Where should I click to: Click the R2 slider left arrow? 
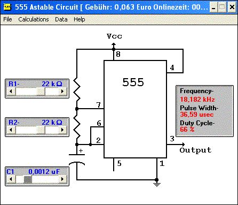tap(11, 130)
